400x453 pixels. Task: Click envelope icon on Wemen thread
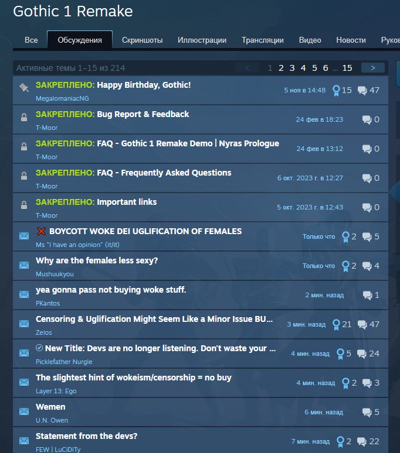point(24,411)
